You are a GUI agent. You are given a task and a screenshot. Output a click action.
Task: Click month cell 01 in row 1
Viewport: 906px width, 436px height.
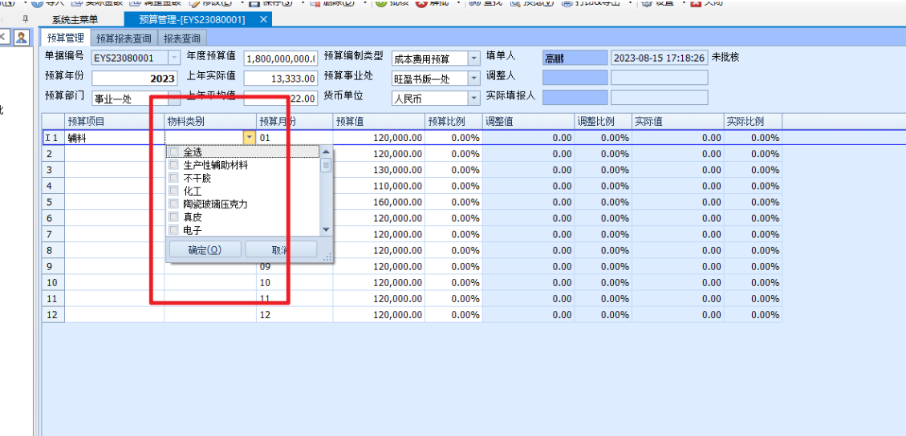coord(295,138)
